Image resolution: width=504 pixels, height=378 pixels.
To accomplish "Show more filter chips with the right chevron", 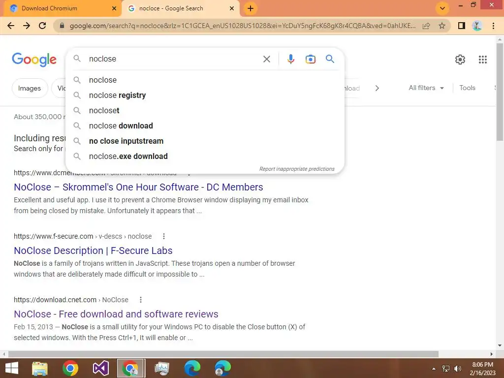I will pos(377,88).
